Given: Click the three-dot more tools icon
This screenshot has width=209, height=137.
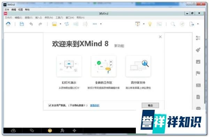Looking at the screenshot, I should [x=95, y=24].
